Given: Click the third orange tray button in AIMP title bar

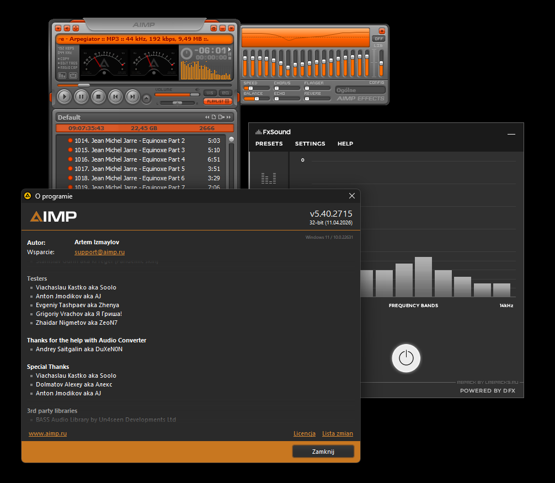Looking at the screenshot, I should 76,28.
